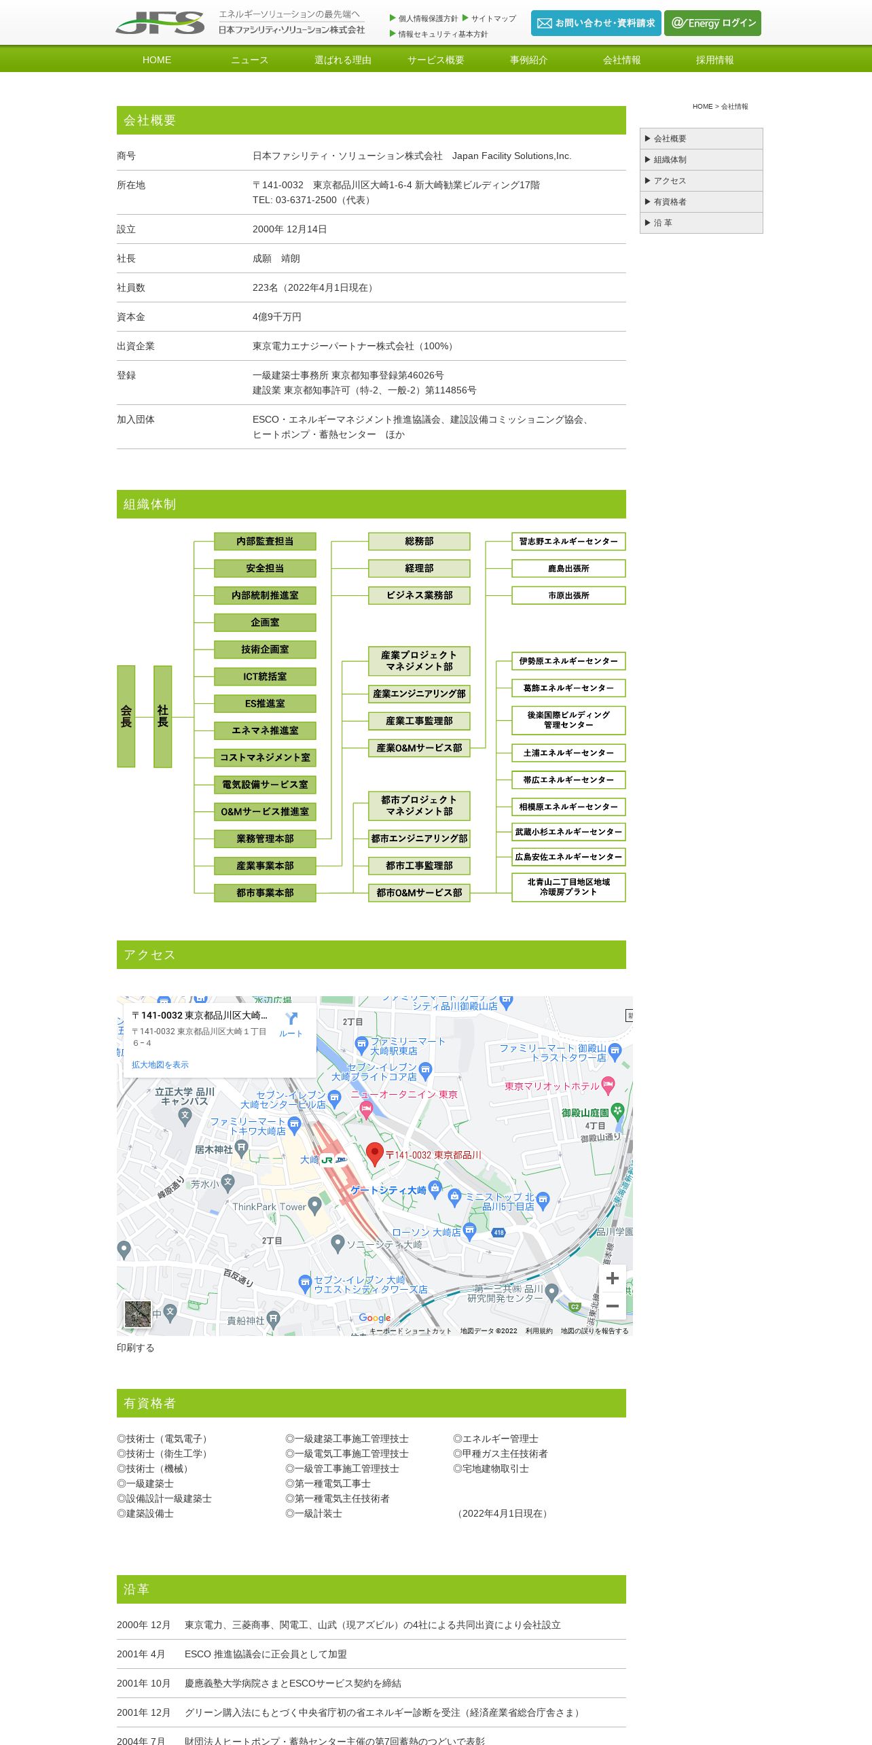Click ThinkPark Tower map marker
Viewport: 872px width, 1745px height.
click(314, 1206)
